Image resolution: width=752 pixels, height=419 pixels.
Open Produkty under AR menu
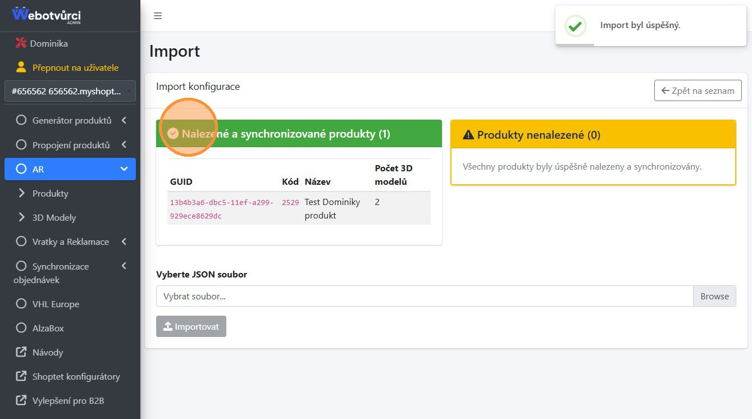[x=50, y=193]
